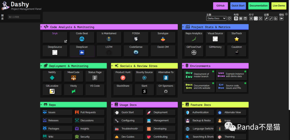Click the GitHub button in the header
This screenshot has width=290, height=140.
[220, 6]
